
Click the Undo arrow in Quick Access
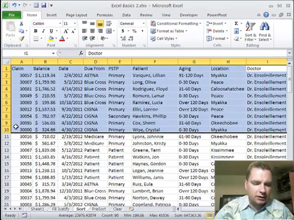click(x=14, y=5)
